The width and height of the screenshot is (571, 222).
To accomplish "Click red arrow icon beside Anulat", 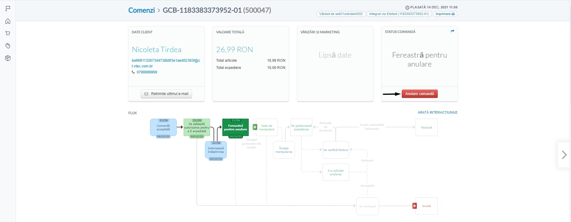I will (414, 206).
